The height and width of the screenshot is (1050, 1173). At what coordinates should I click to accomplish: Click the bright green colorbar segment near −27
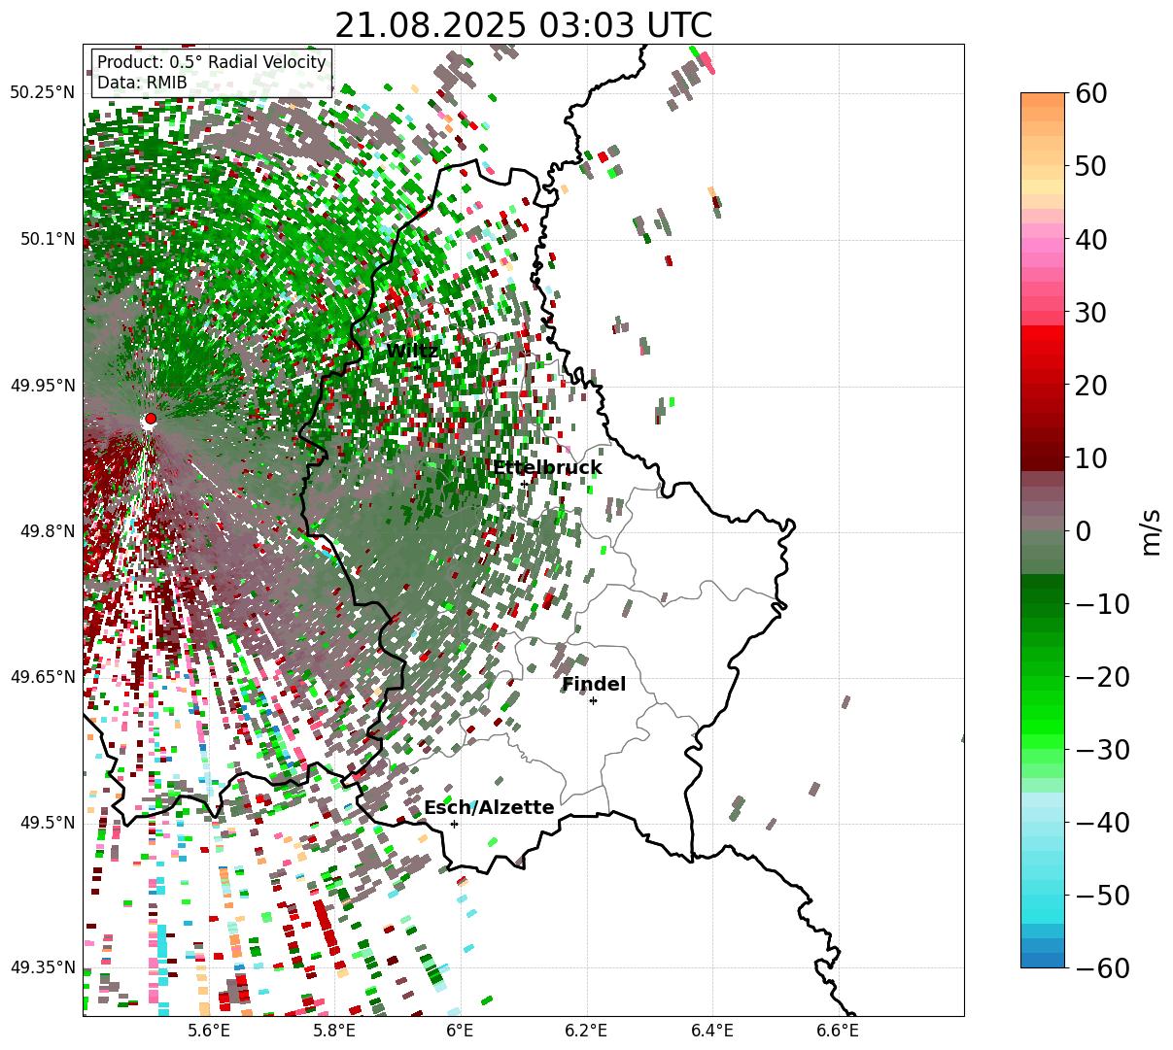click(1042, 725)
